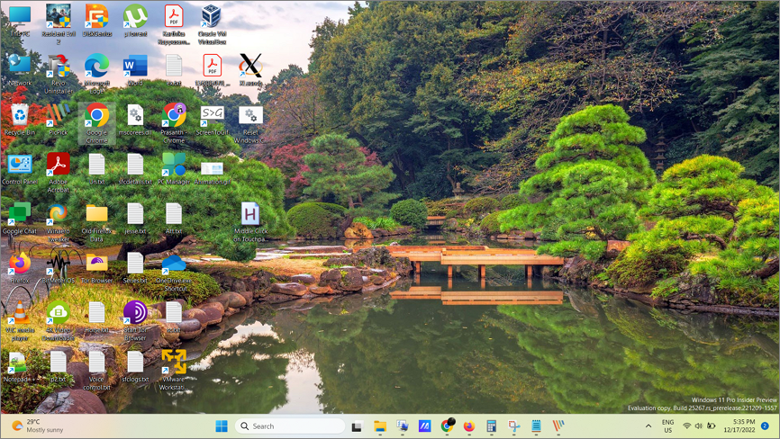Select the Network desktop icon

click(x=20, y=70)
